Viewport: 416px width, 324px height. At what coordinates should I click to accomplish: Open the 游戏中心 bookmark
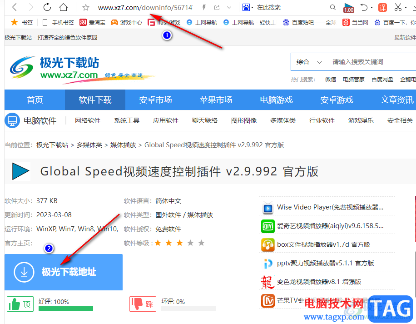127,23
